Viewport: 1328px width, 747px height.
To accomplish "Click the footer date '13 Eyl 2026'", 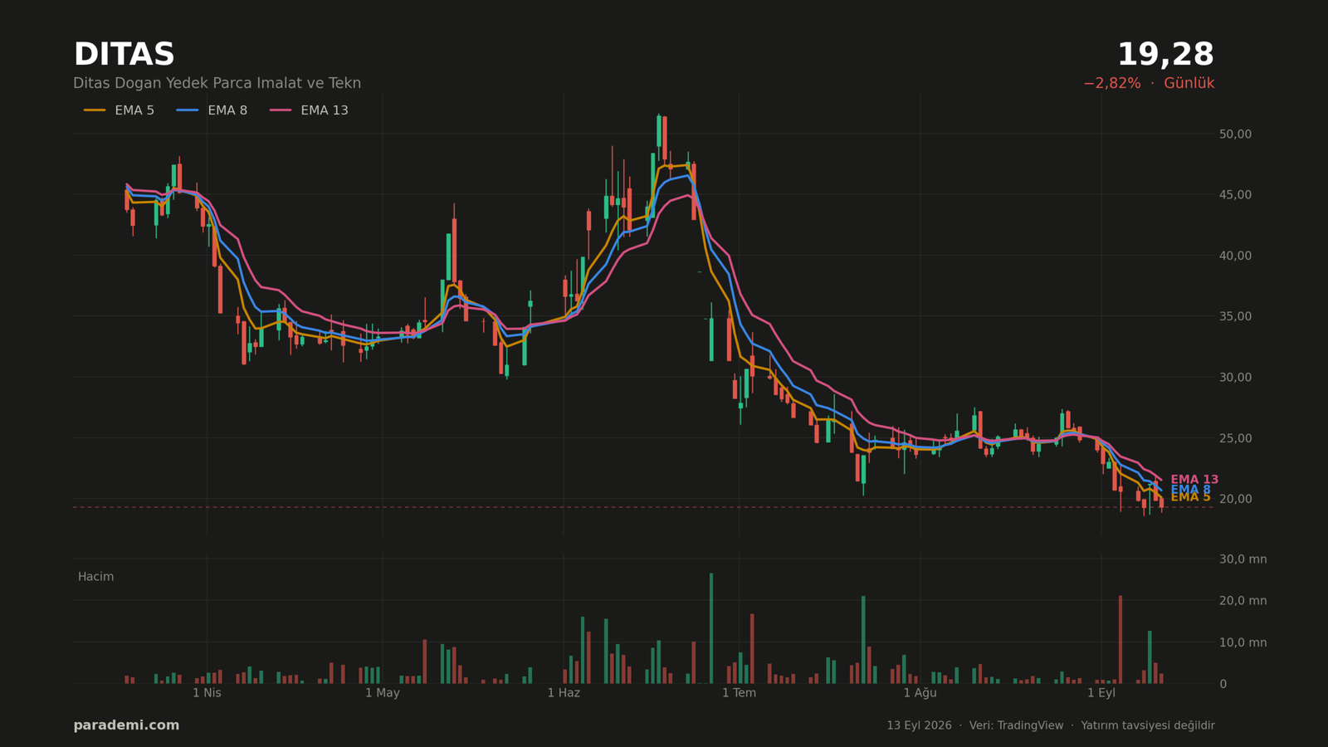I will tap(919, 725).
